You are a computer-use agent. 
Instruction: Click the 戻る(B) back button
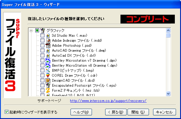click(116, 112)
